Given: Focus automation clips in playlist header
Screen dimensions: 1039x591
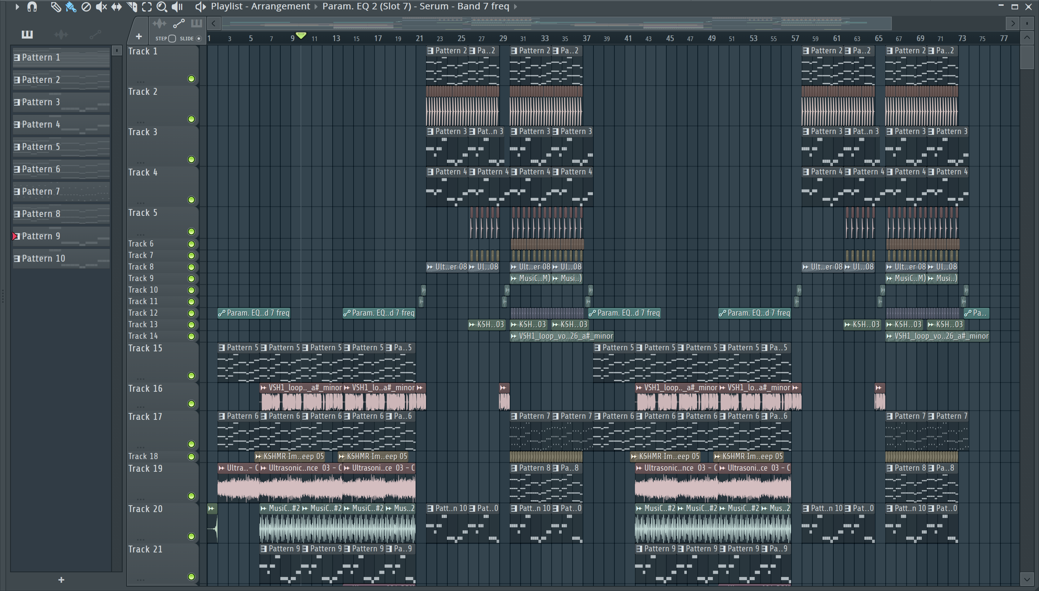Looking at the screenshot, I should [x=179, y=23].
